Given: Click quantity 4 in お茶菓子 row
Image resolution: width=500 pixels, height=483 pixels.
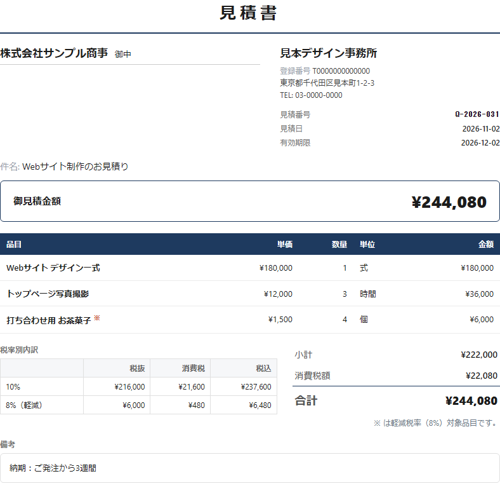Looking at the screenshot, I should [345, 320].
